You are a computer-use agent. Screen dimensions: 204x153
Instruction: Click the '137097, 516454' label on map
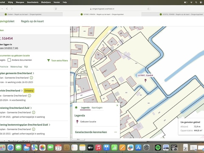(x=145, y=76)
